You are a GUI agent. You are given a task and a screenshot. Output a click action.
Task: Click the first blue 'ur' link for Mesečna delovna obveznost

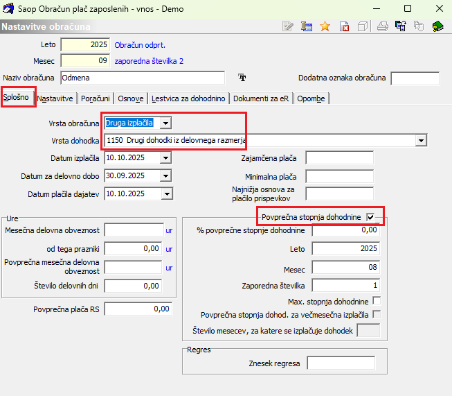pyautogui.click(x=169, y=230)
